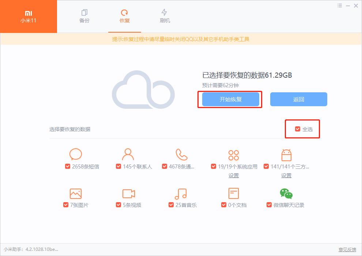Click the Android third-party apps icon
362x256 pixels.
pyautogui.click(x=286, y=155)
